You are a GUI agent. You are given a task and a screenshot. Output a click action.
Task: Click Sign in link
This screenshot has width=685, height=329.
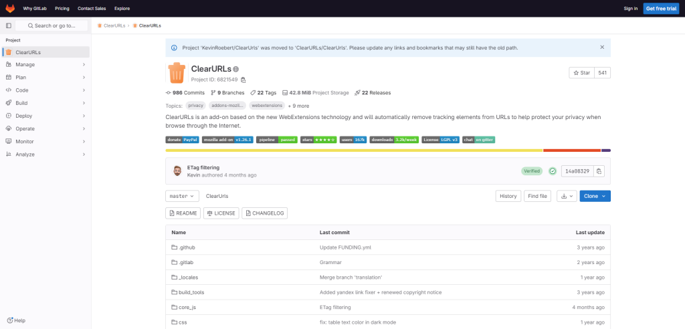click(630, 8)
